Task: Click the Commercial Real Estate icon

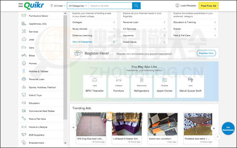Action: pos(24,111)
